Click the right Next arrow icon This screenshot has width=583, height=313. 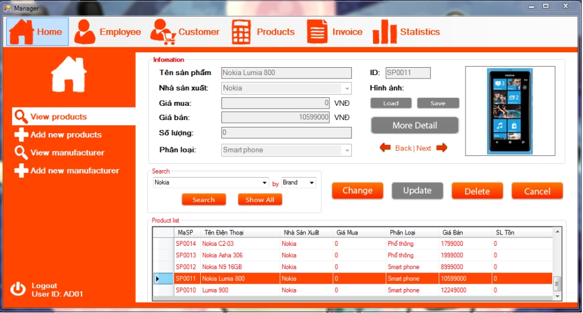(442, 148)
